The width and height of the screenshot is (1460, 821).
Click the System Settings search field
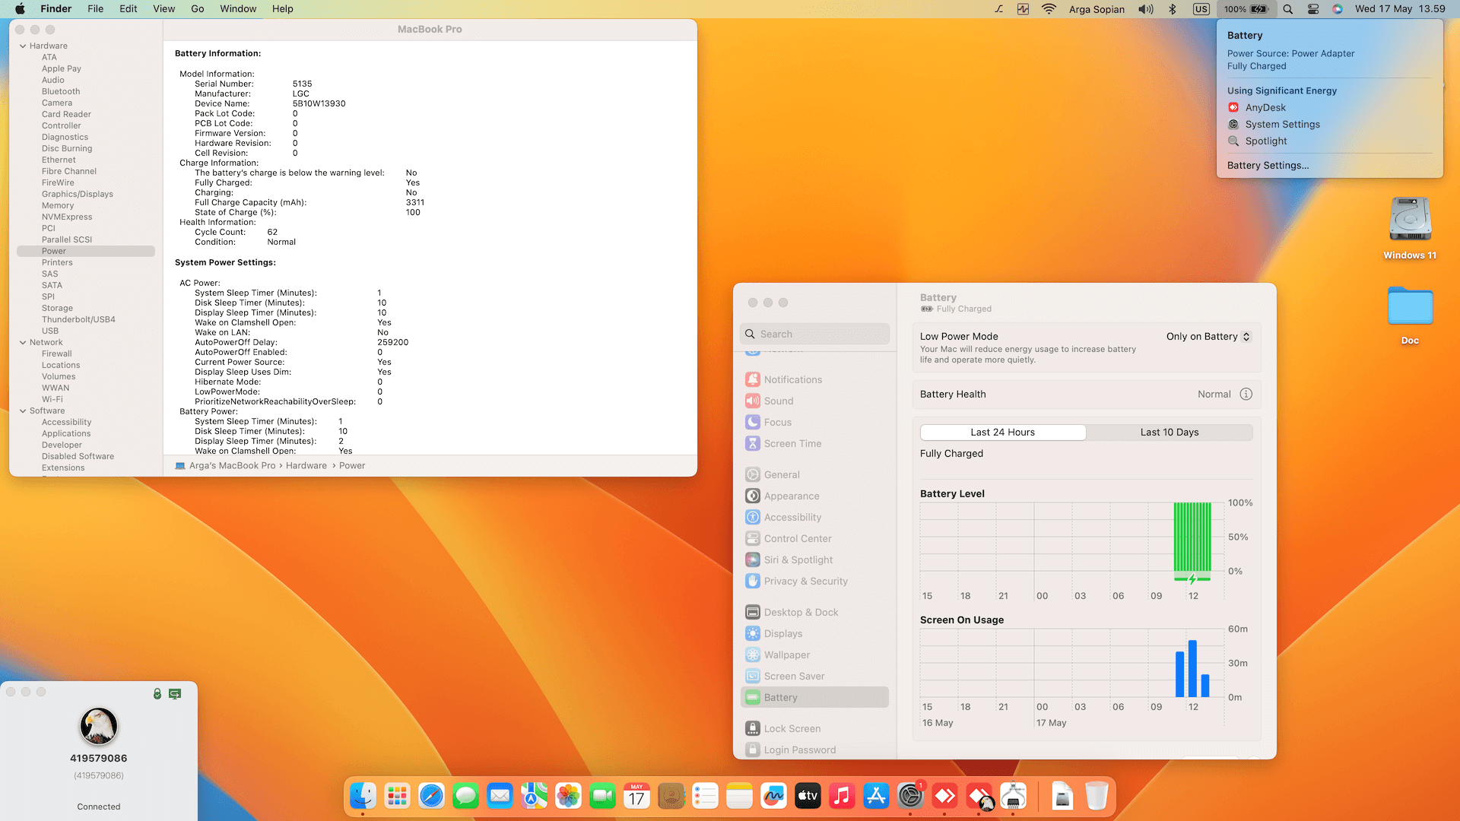tap(814, 334)
